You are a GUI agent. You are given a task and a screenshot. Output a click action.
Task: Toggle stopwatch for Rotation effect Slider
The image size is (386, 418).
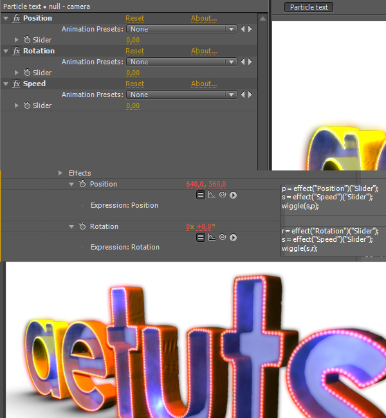(27, 73)
